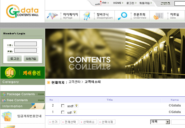This screenshot has height=128, width=185.
Task: Click the cash charge coins banner
Action: tap(22, 73)
